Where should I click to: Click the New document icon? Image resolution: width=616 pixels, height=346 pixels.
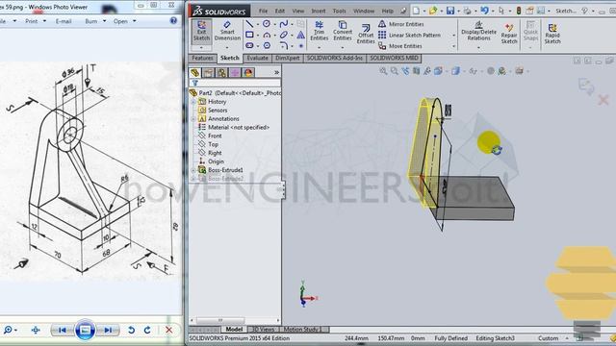click(416, 11)
